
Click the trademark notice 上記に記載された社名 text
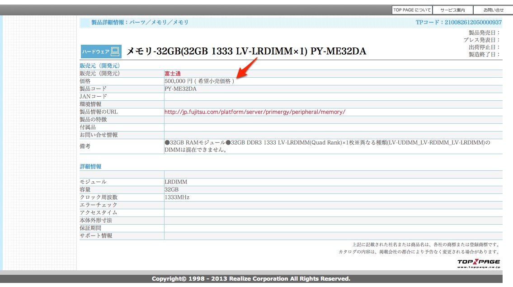coord(426,245)
